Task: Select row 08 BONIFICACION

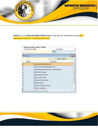Action: [47, 83]
